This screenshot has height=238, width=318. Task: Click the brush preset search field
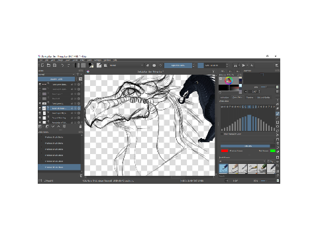click(x=247, y=176)
